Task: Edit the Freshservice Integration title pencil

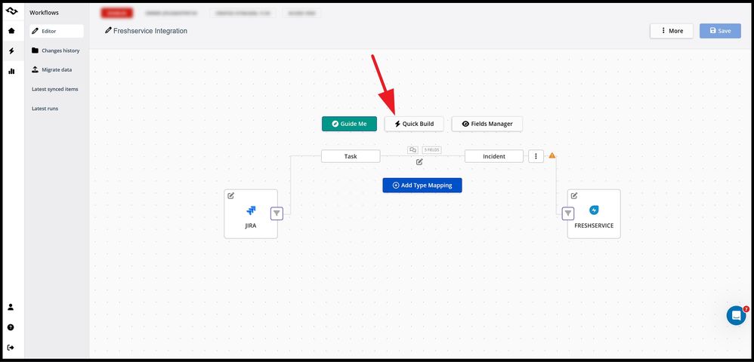Action: [108, 30]
